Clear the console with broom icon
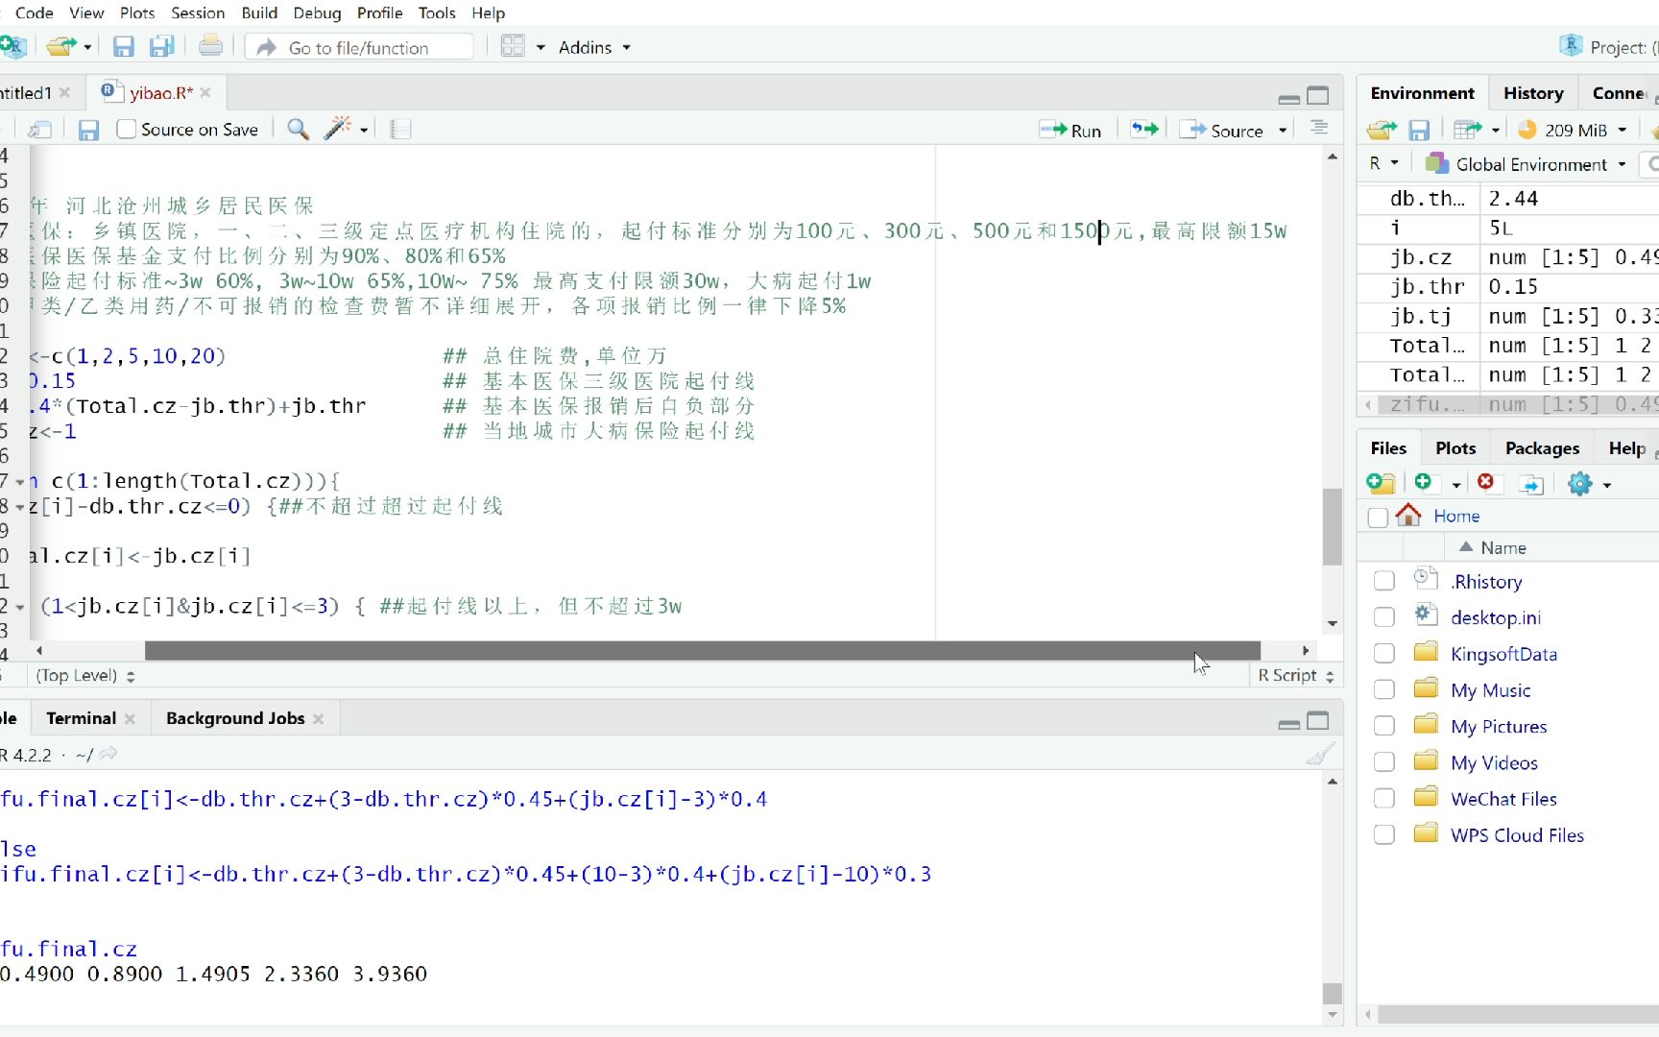The width and height of the screenshot is (1659, 1037). click(x=1321, y=754)
